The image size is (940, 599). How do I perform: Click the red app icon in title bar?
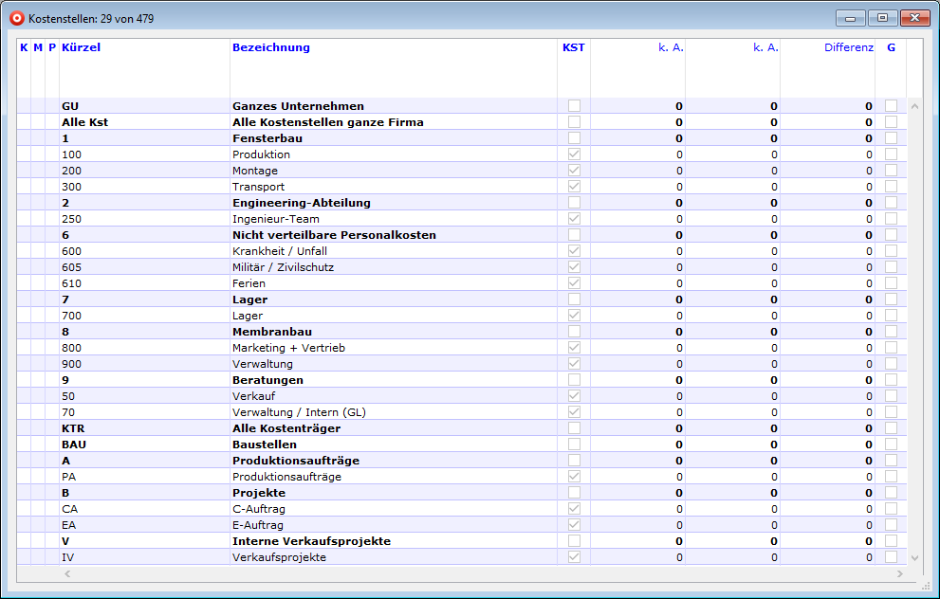(x=16, y=18)
